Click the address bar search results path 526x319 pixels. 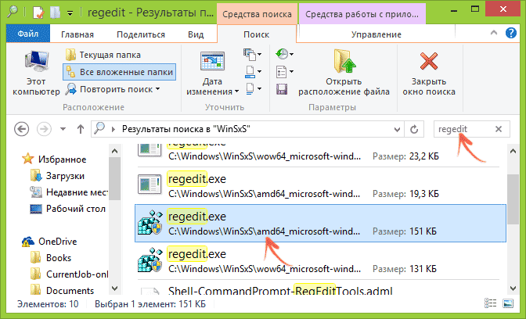tap(186, 129)
